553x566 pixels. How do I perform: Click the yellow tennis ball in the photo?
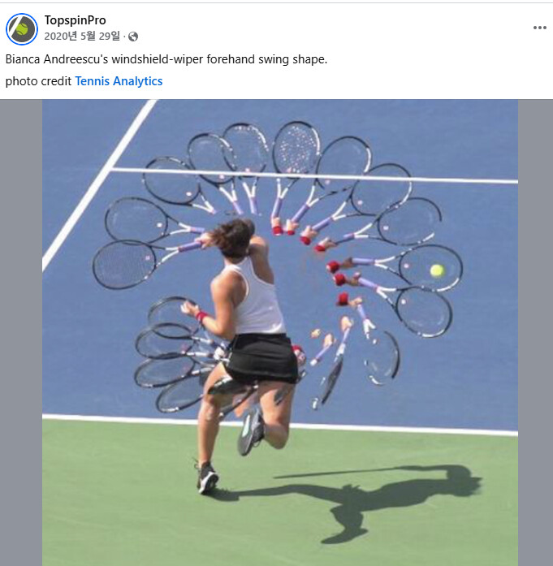pyautogui.click(x=437, y=270)
